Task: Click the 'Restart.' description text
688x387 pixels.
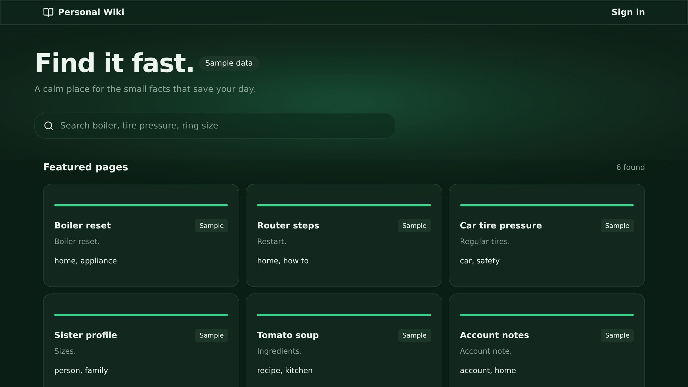Action: 272,242
